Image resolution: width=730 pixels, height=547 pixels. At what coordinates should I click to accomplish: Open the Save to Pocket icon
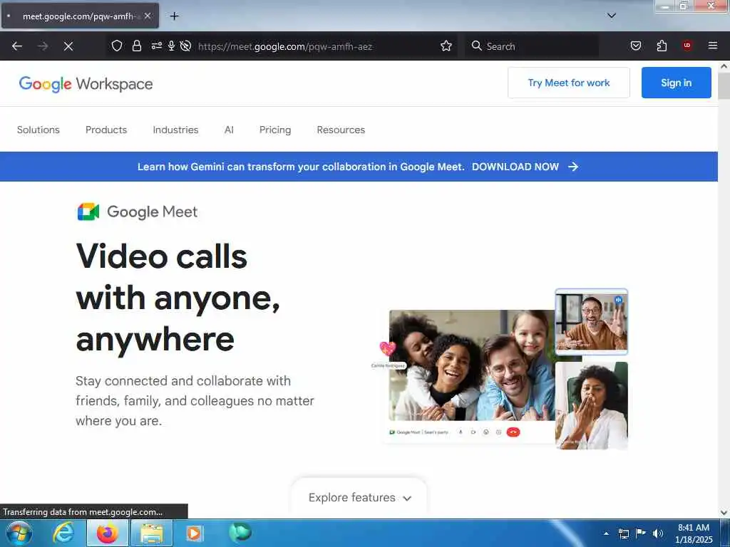pos(635,46)
